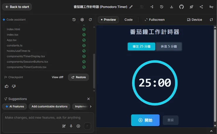Click the assistant panel scrollbar thumb
217x134 pixels.
click(94, 71)
